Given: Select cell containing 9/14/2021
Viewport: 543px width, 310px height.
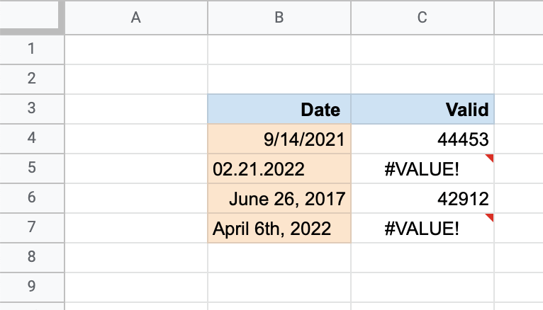Looking at the screenshot, I should tap(279, 139).
